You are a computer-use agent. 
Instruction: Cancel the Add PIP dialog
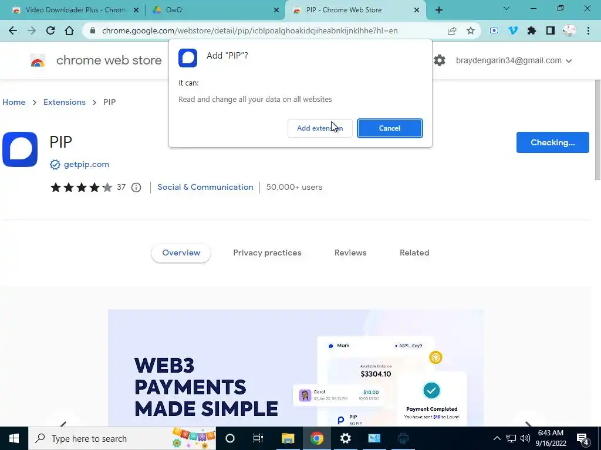(x=390, y=128)
